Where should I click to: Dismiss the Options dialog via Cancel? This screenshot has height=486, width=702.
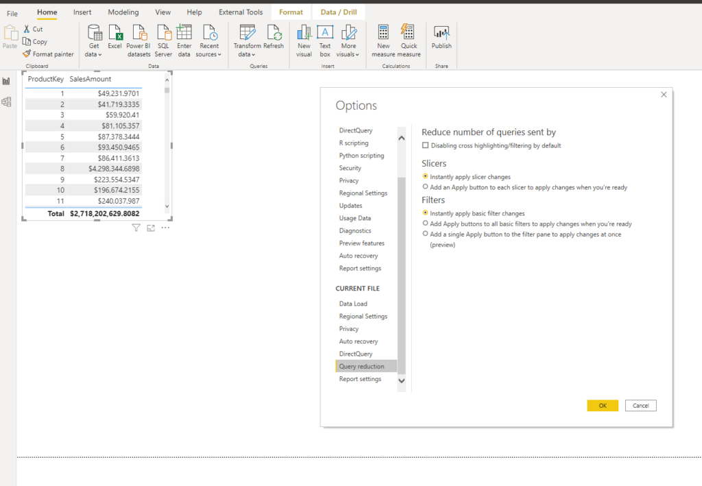coord(640,405)
